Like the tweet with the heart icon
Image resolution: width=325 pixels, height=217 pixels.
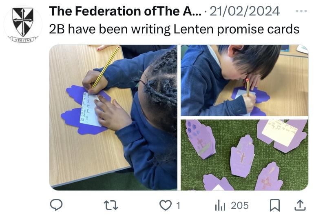(166, 205)
